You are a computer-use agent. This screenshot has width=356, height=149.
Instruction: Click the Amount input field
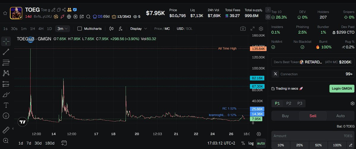(x=313, y=136)
